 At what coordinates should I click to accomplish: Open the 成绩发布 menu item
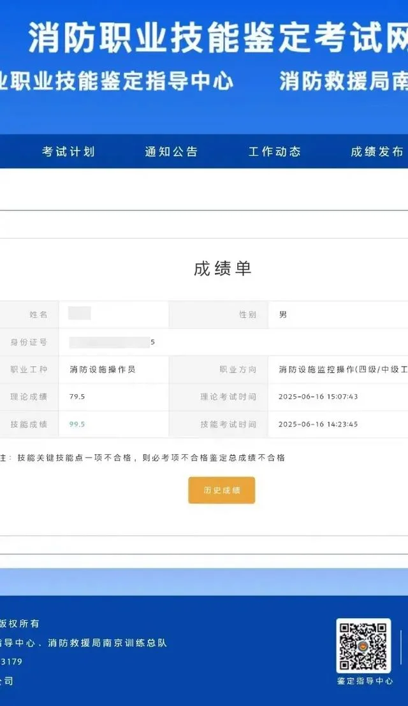(x=377, y=152)
